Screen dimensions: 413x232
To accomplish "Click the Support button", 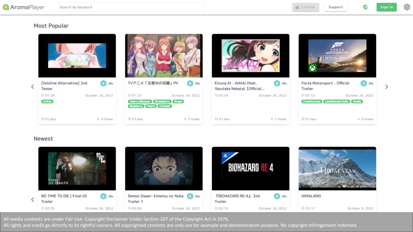I will pyautogui.click(x=336, y=7).
